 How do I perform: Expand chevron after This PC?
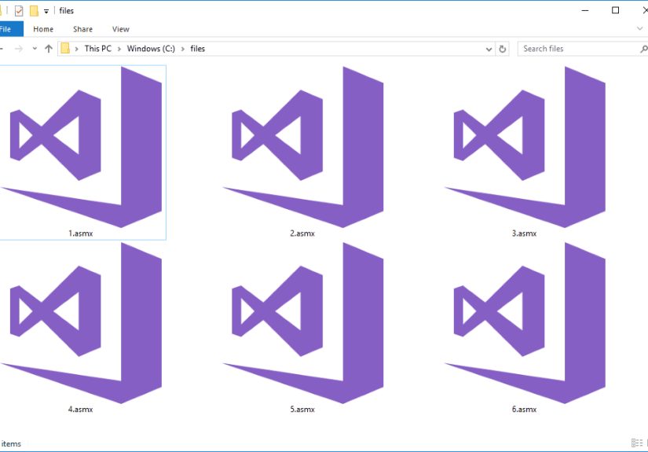119,49
